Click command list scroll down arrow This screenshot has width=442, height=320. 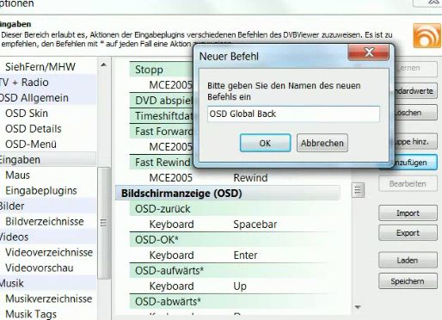pos(358,307)
